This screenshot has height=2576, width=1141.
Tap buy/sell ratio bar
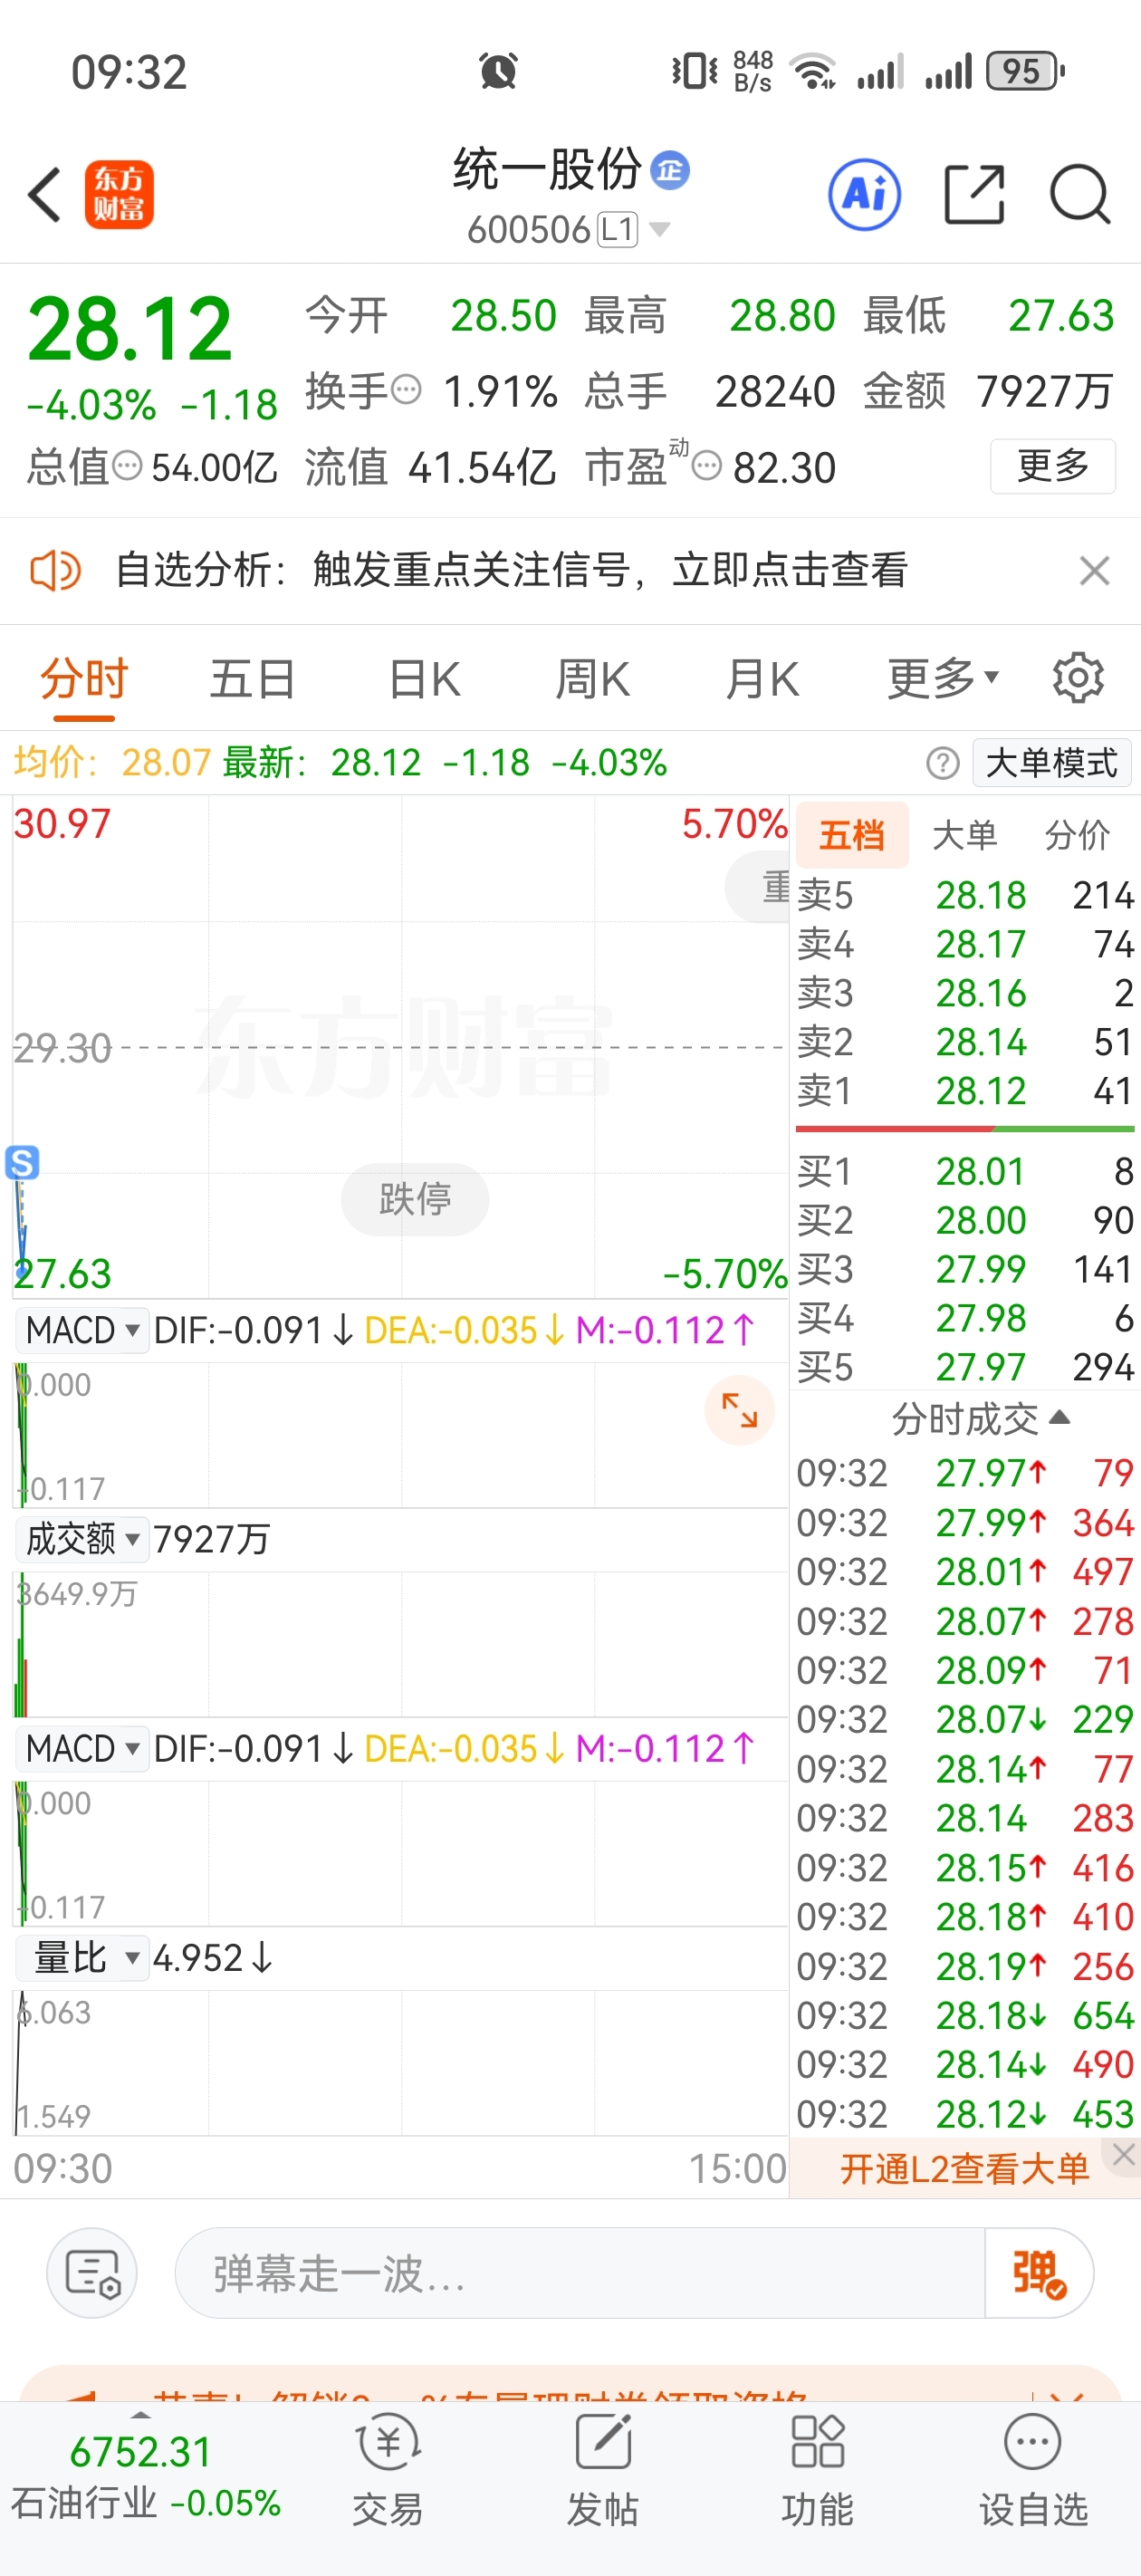tap(965, 1129)
